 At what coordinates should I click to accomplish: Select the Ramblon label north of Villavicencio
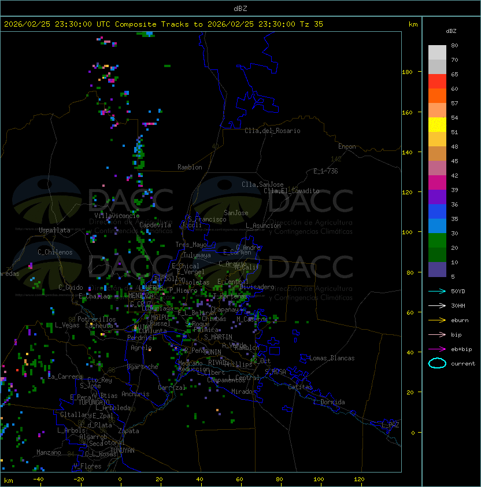[x=190, y=167]
